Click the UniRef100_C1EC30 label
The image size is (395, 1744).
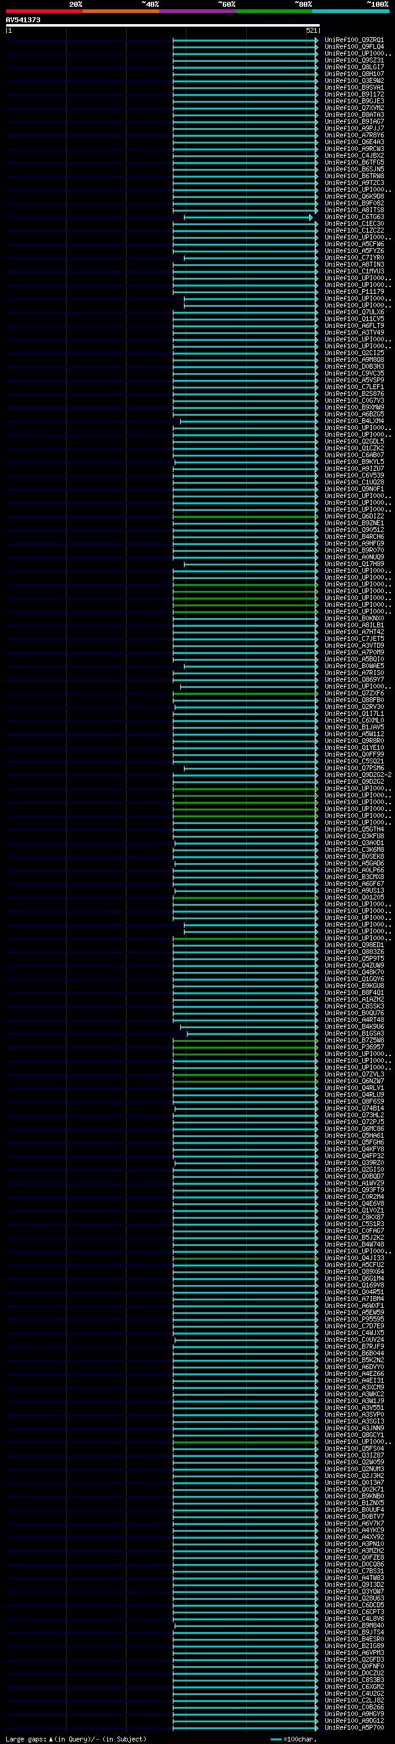pos(354,223)
